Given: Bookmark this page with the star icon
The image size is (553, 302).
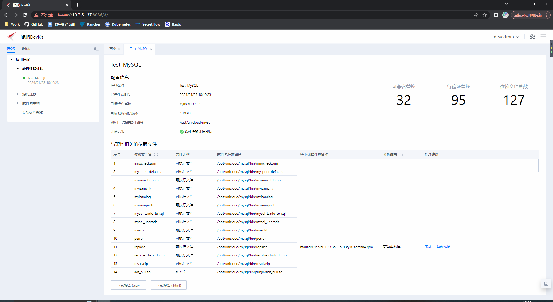Looking at the screenshot, I should (485, 15).
